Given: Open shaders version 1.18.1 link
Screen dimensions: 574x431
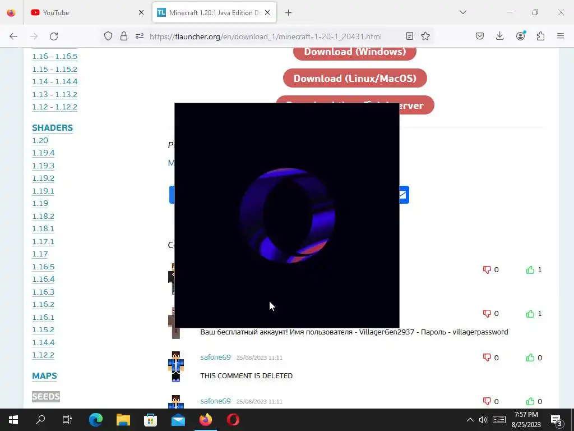Looking at the screenshot, I should pos(43,229).
